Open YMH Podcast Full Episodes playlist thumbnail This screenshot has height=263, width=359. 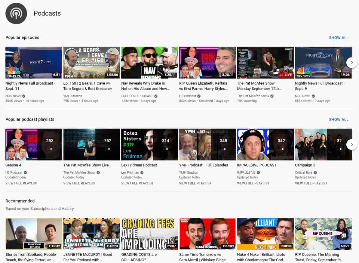(207, 145)
